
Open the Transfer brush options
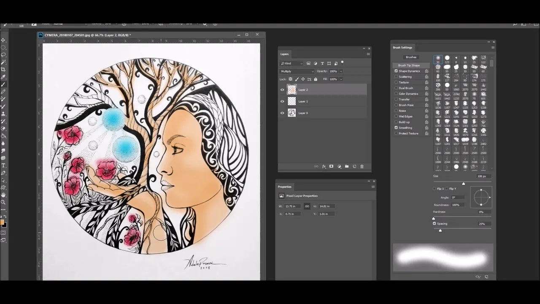(x=404, y=99)
